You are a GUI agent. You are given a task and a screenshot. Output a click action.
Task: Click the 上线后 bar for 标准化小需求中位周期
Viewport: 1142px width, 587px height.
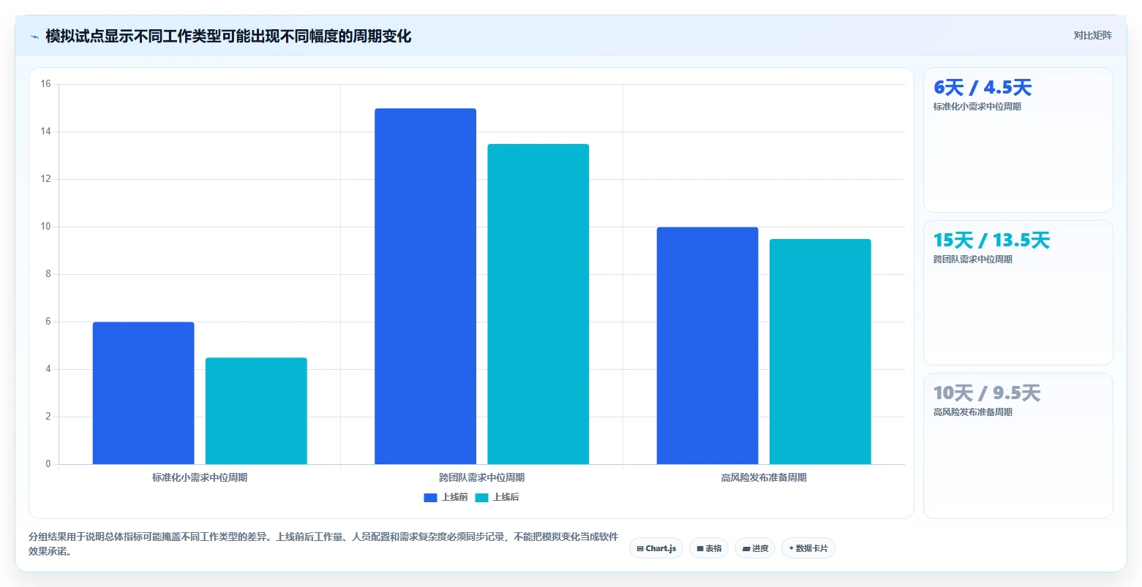(x=256, y=411)
